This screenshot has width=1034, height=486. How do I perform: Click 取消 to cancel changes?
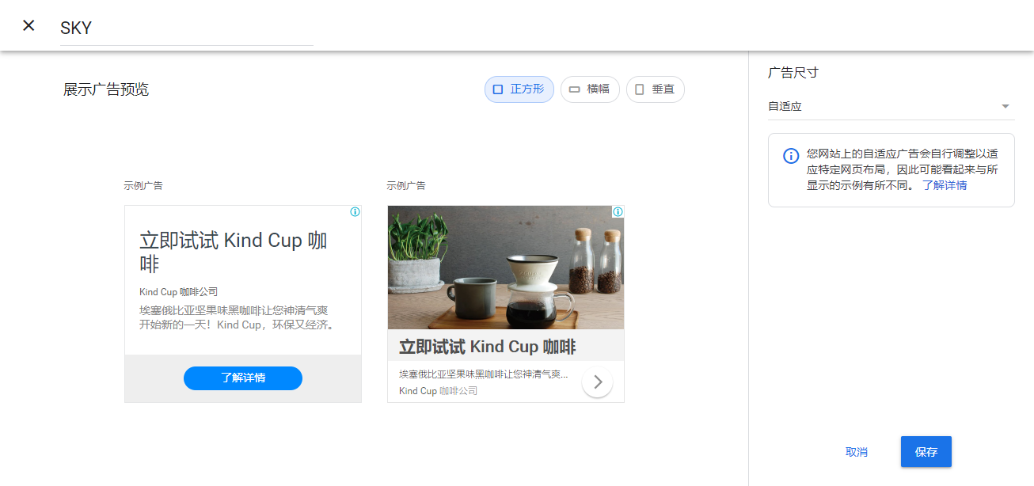pos(856,452)
